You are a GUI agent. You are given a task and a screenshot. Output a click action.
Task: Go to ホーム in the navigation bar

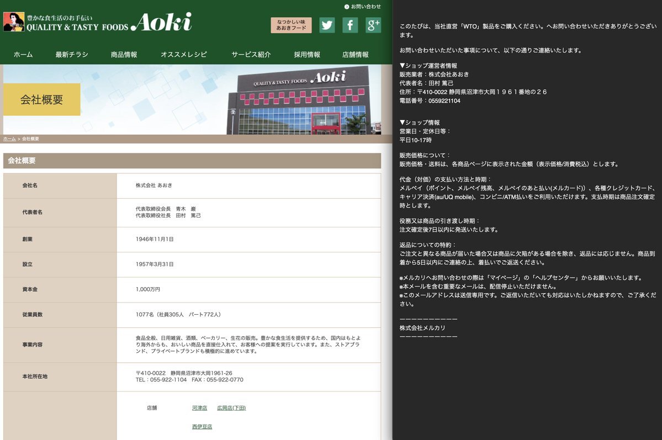(23, 55)
